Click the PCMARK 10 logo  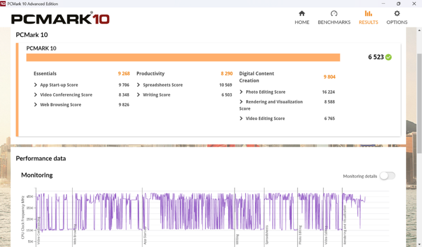tap(60, 18)
